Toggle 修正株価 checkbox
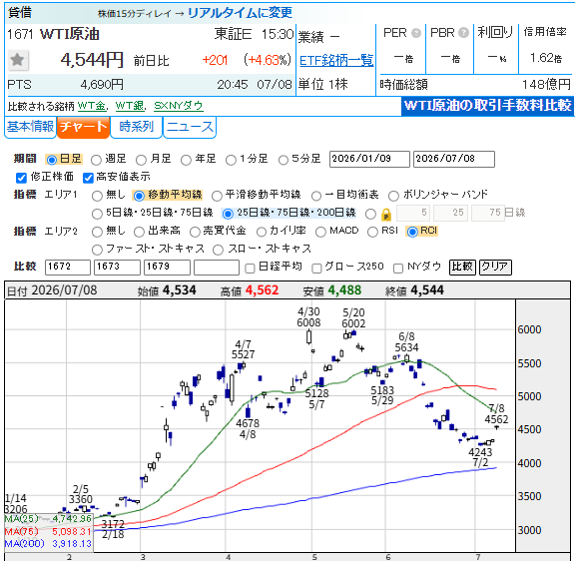 tap(21, 178)
